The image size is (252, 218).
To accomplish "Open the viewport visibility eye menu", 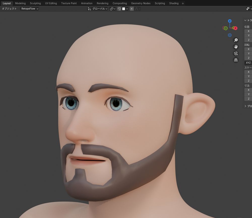I will point(249,9).
